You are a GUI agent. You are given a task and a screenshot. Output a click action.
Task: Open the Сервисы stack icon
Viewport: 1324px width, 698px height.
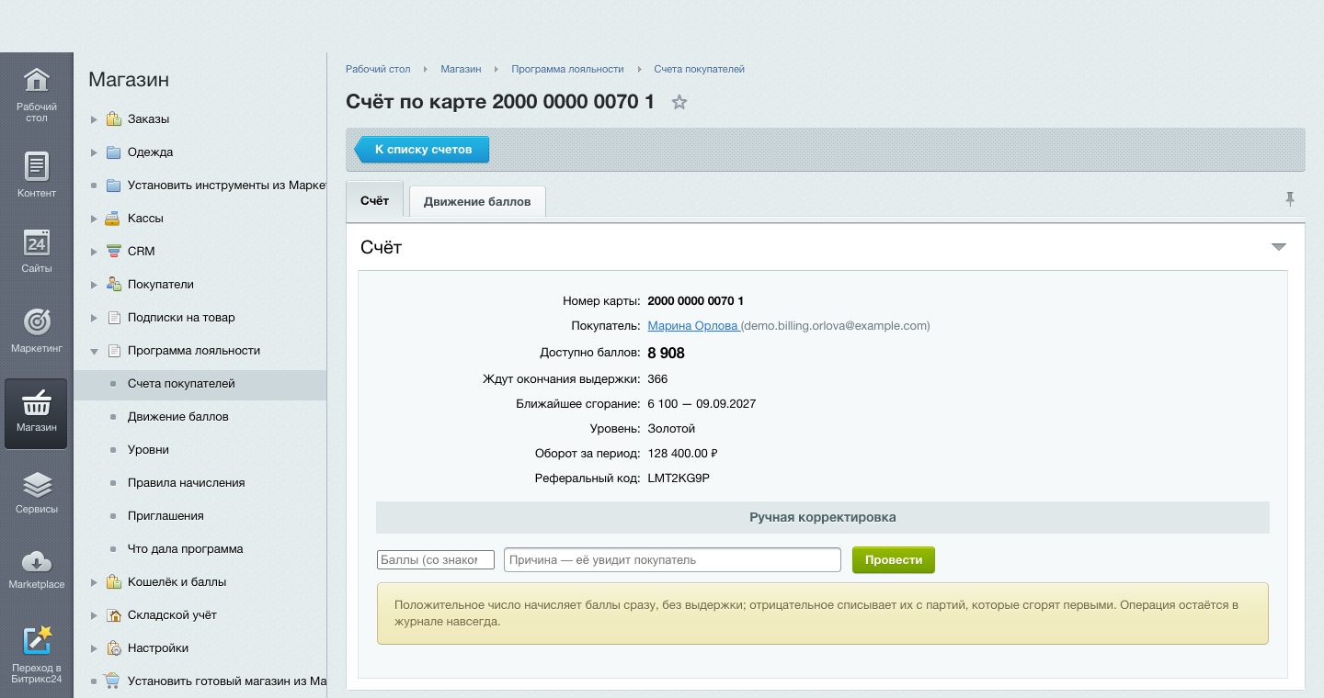pyautogui.click(x=36, y=484)
